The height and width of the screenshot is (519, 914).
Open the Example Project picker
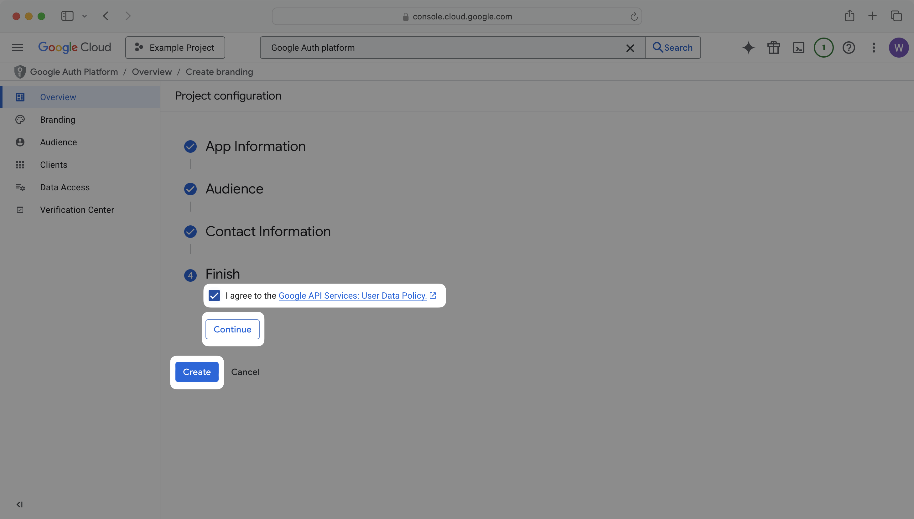coord(175,47)
